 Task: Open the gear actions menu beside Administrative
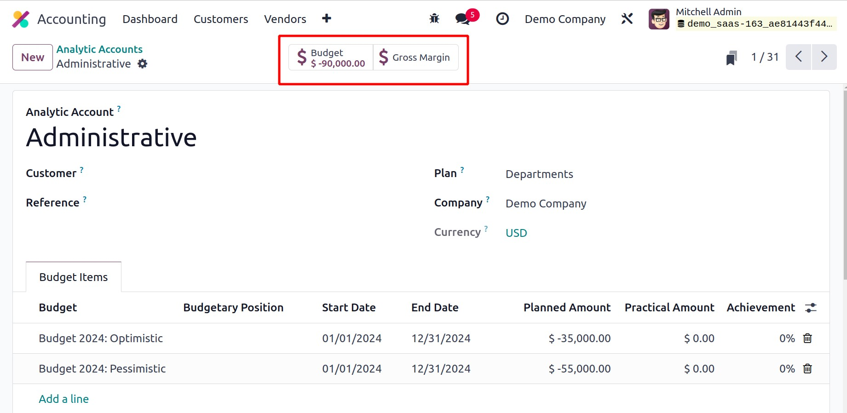coord(143,64)
